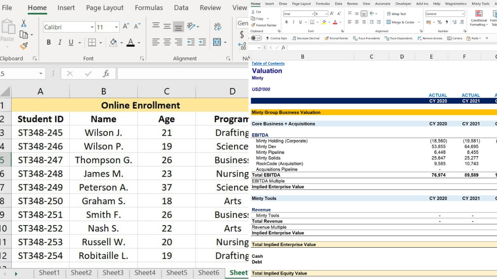Click the Trace Precedents icon
The height and width of the screenshot is (279, 497).
point(355,38)
